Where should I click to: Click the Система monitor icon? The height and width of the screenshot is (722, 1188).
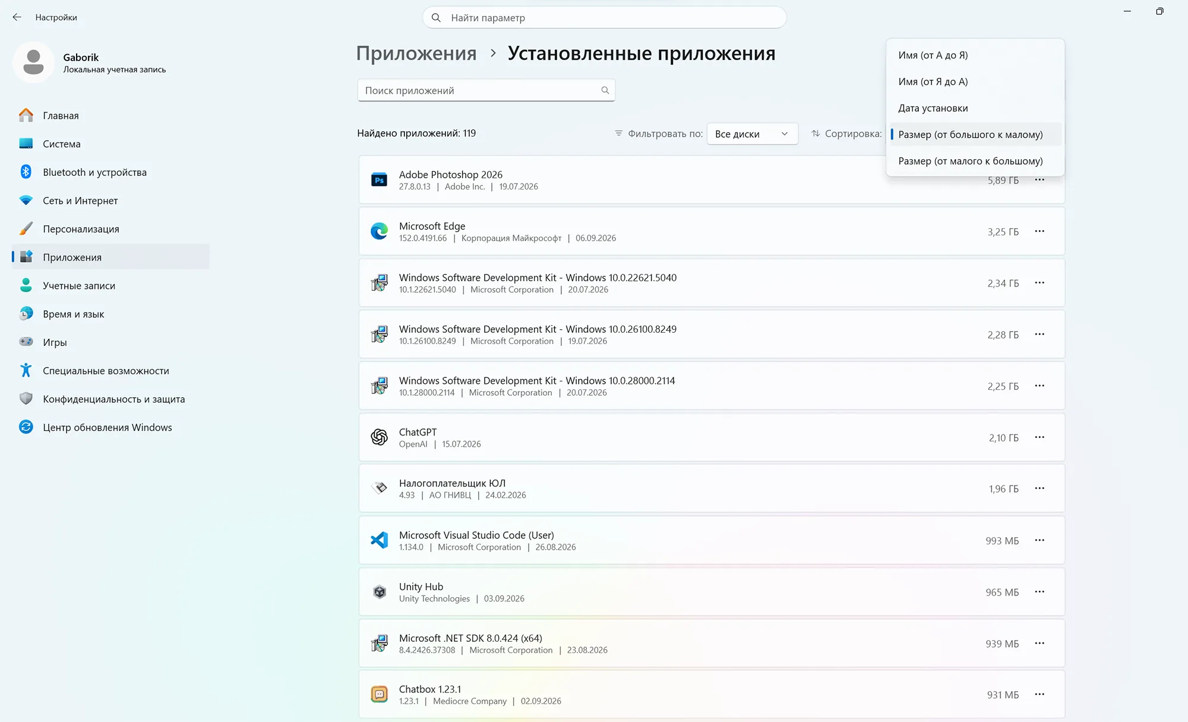tap(26, 144)
